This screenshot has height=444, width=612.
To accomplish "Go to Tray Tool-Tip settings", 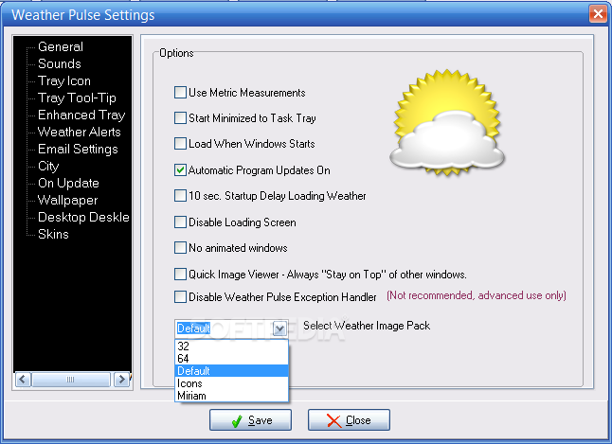I will (x=77, y=98).
